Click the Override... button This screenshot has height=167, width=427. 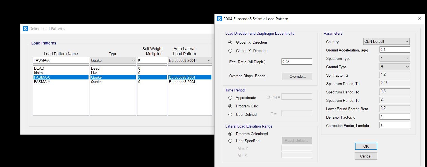coord(297,76)
